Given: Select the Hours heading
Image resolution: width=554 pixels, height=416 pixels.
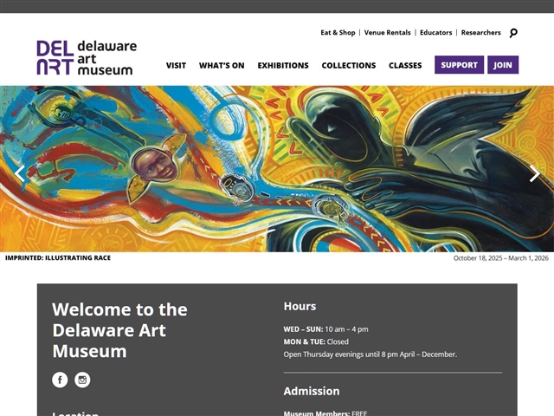Looking at the screenshot, I should (x=300, y=306).
